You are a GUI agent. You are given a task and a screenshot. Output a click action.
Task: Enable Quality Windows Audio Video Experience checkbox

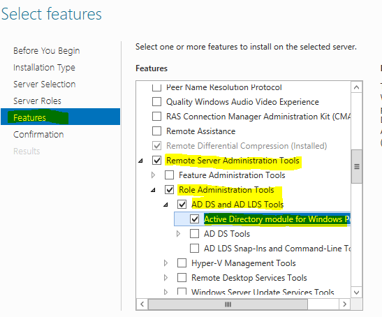pyautogui.click(x=156, y=102)
